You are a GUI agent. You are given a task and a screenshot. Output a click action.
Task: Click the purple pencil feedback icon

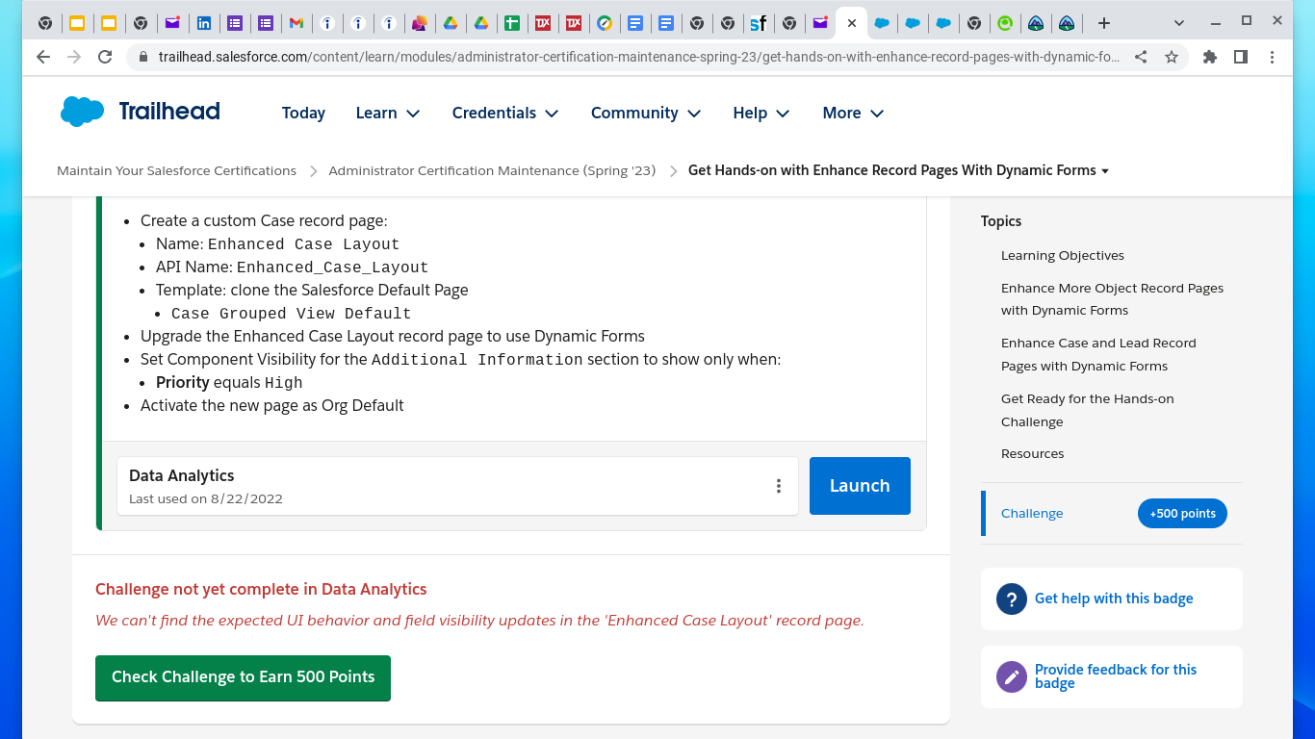(x=1012, y=676)
